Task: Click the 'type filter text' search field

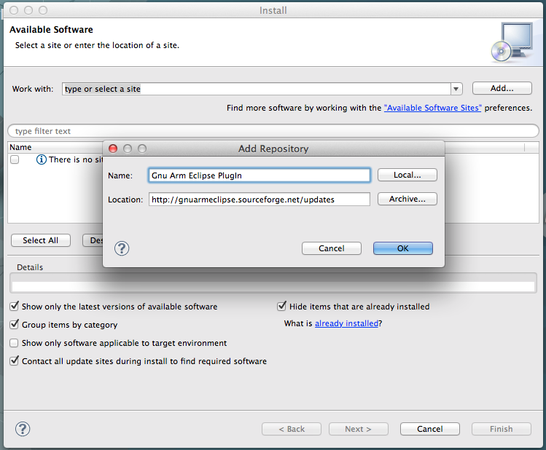Action: [273, 131]
